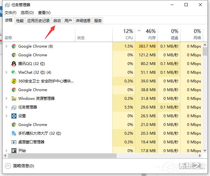Click the 桌面窗口管理器 process icon

(14, 142)
